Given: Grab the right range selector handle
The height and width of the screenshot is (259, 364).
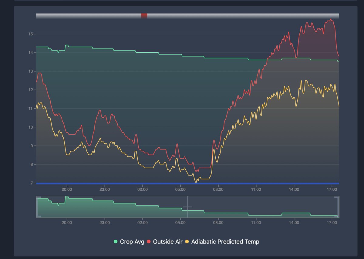Looking at the screenshot, I should pyautogui.click(x=337, y=207).
